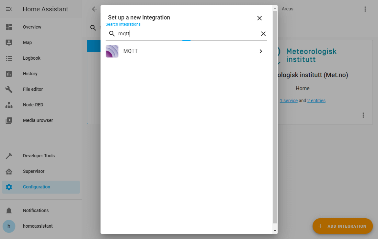Open the Map sidebar icon
This screenshot has width=378, height=239.
click(x=9, y=42)
